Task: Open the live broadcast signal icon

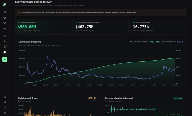Action: point(5,29)
